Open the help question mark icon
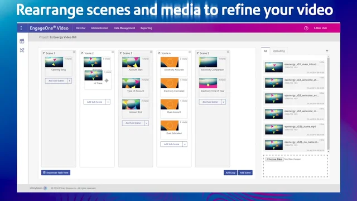The width and height of the screenshot is (357, 201). tap(306, 28)
